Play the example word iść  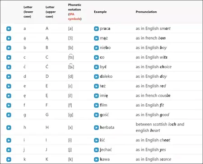pos(96,140)
